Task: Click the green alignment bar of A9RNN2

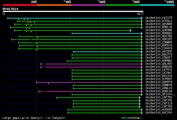Action: (x=104, y=61)
